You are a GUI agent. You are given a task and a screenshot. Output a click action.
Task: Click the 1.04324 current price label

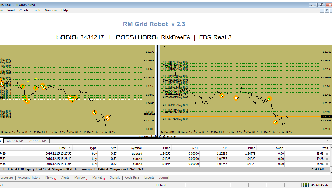pyautogui.click(x=150, y=114)
